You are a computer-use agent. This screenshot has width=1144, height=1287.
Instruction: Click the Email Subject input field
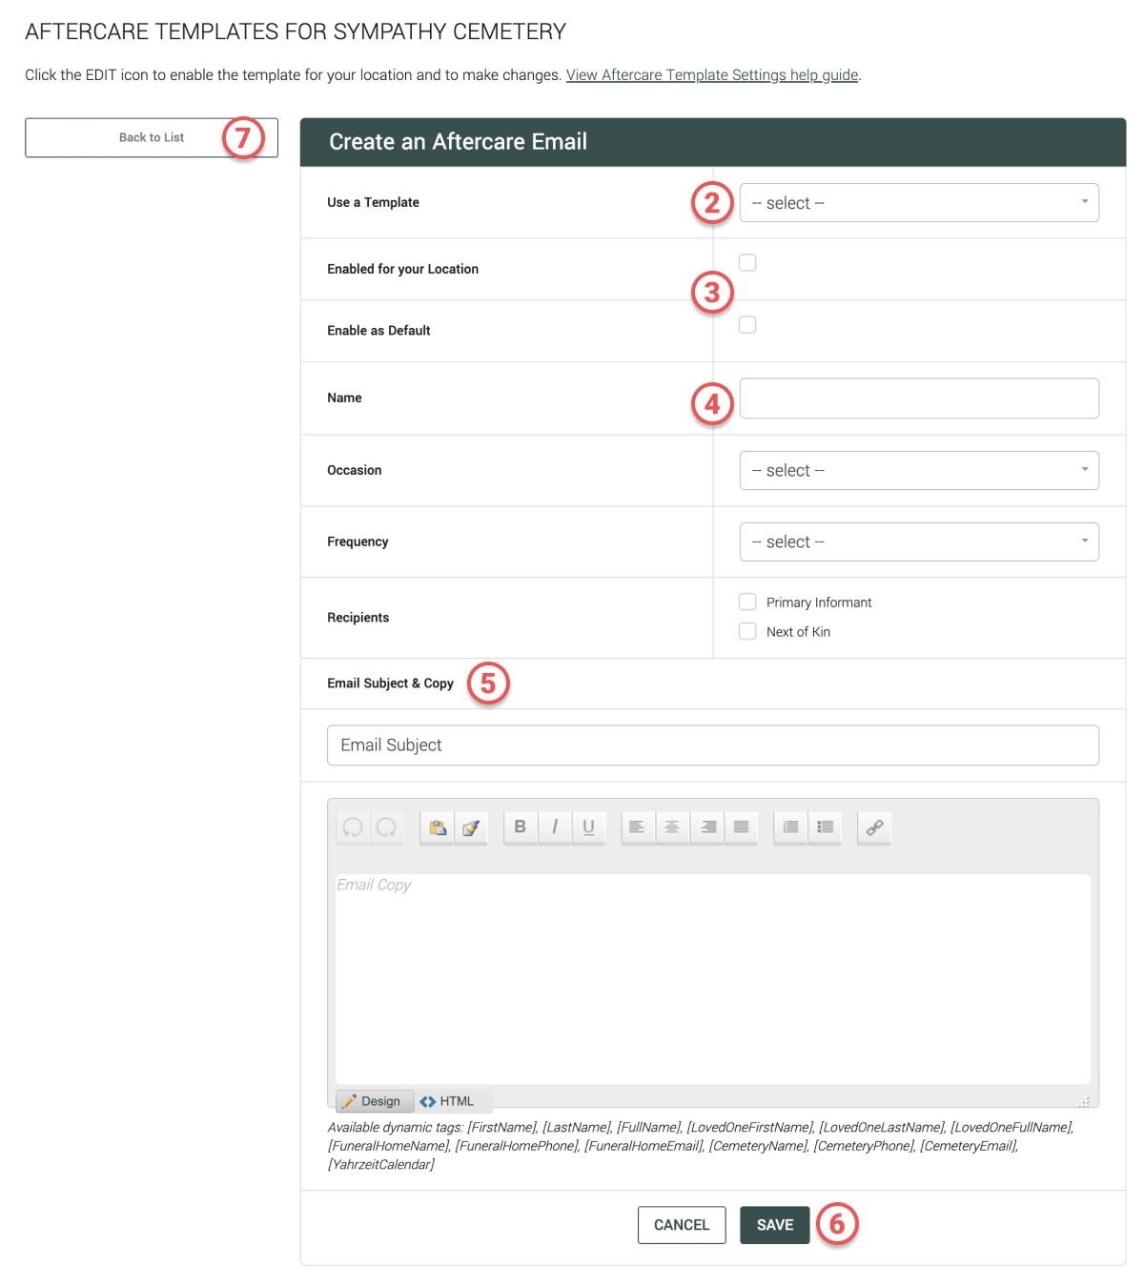pos(713,746)
